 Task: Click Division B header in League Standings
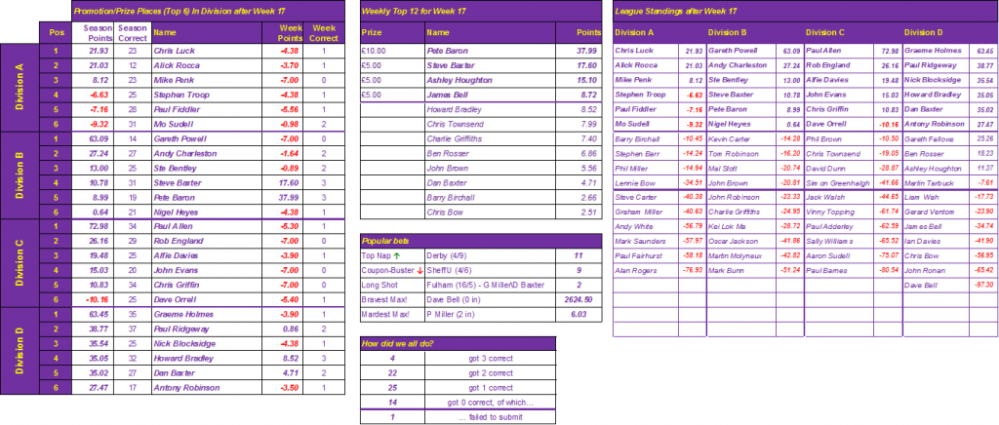[x=728, y=32]
